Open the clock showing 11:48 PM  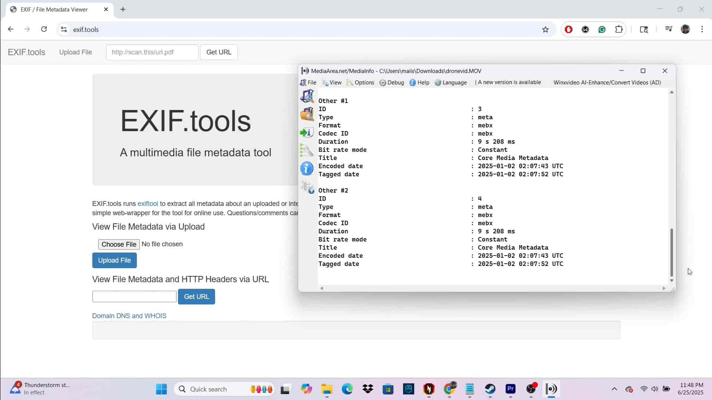(x=690, y=389)
